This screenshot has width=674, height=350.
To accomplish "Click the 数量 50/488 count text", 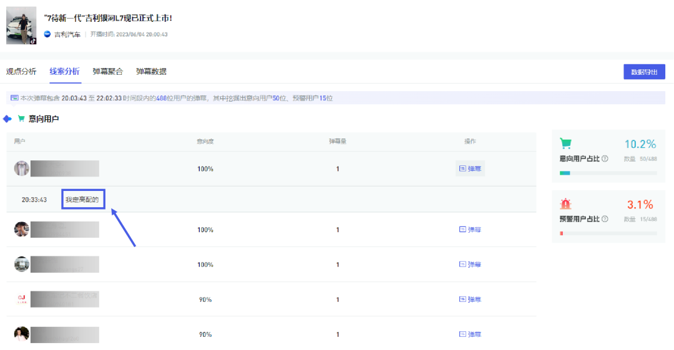I will 640,158.
